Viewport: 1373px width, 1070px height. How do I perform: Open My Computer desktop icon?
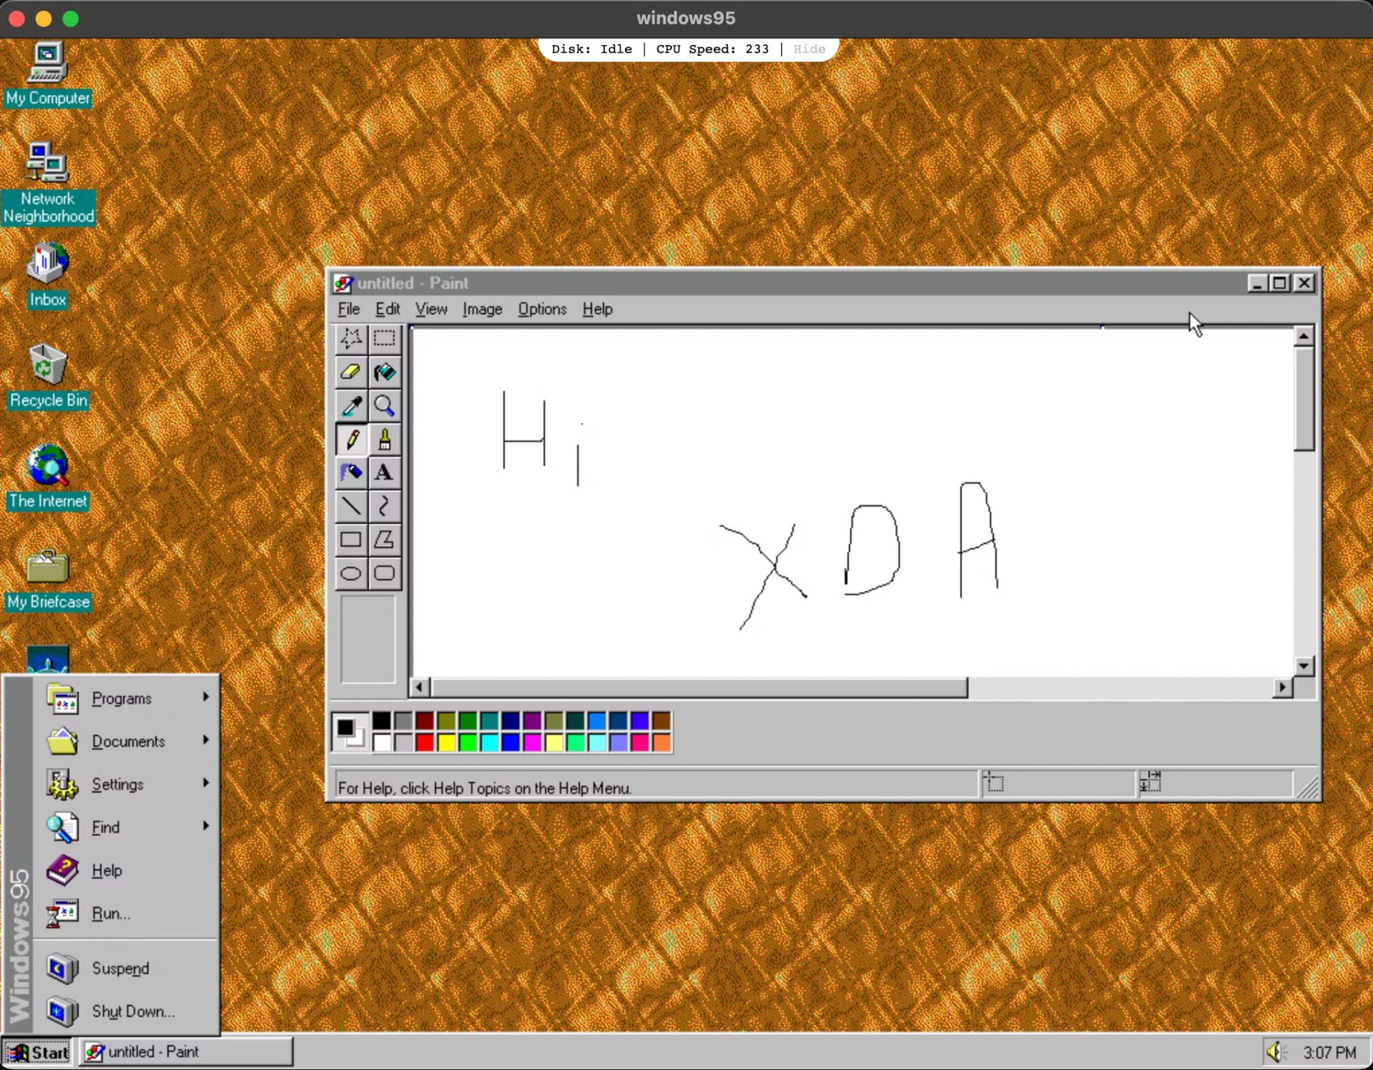tap(48, 74)
